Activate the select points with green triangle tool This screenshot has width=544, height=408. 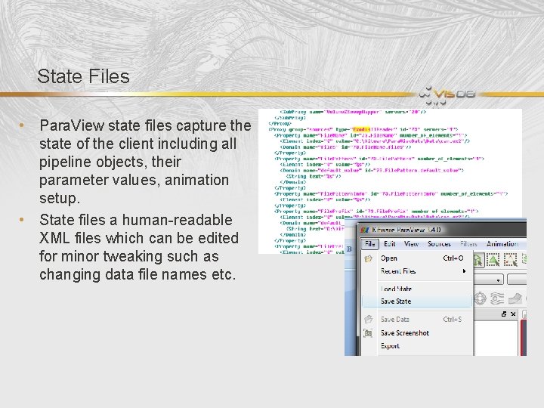[x=493, y=260]
